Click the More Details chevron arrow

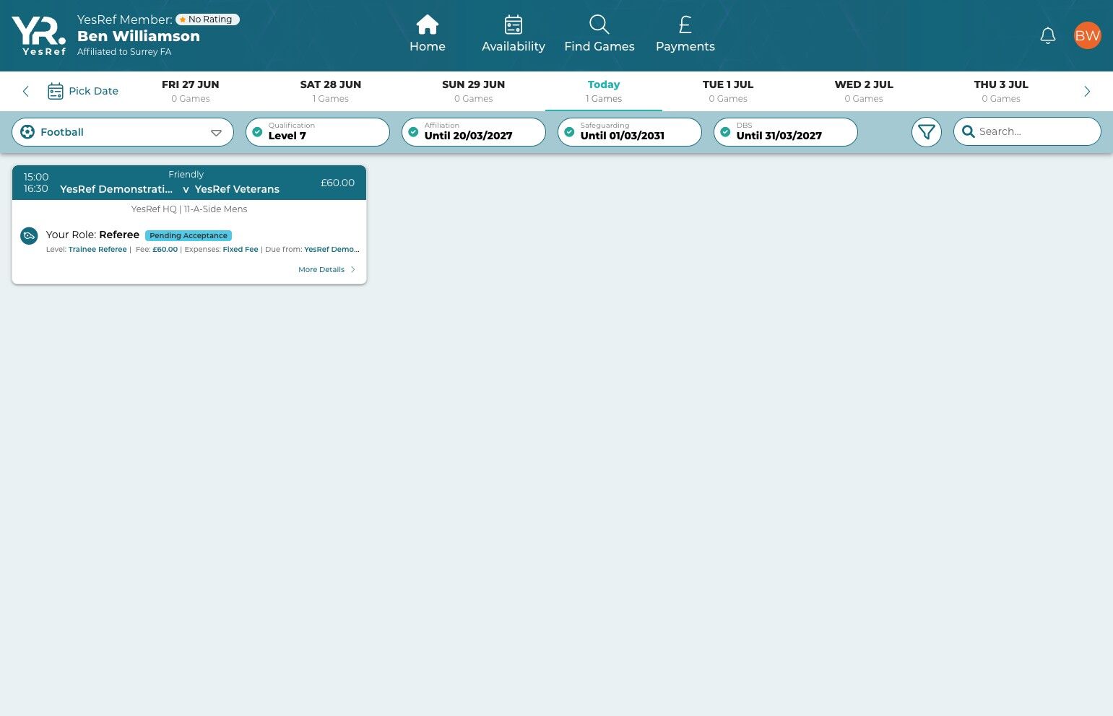(352, 269)
